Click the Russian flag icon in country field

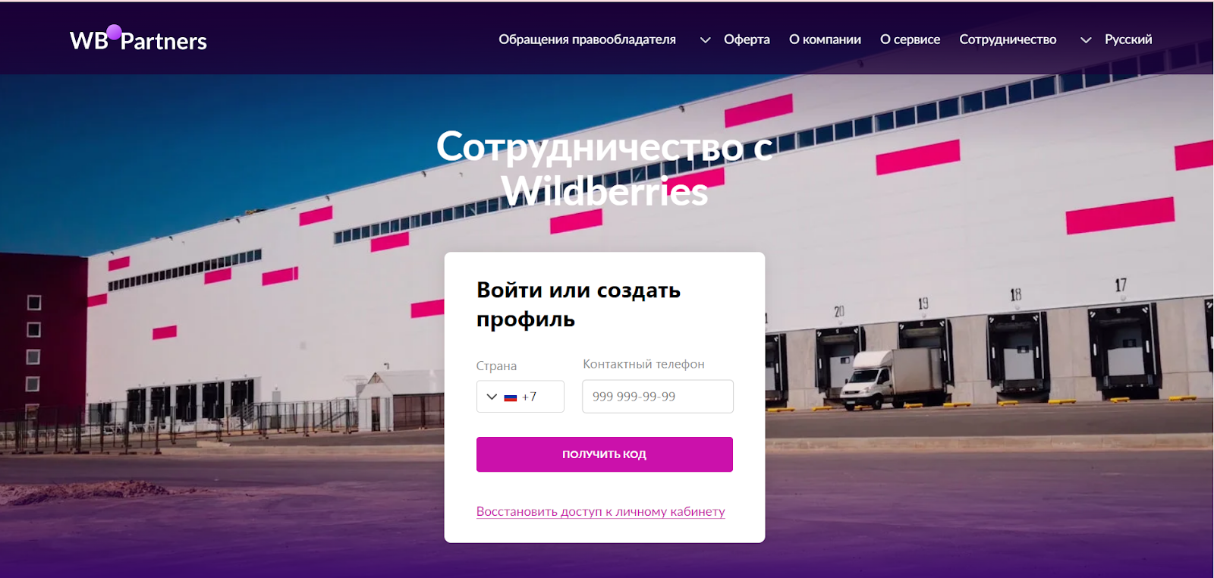pyautogui.click(x=511, y=397)
